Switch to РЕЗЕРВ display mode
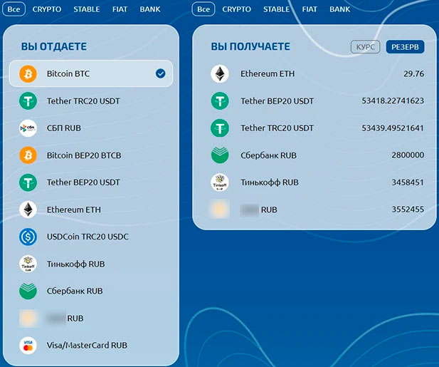This screenshot has height=367, width=439. click(x=405, y=47)
